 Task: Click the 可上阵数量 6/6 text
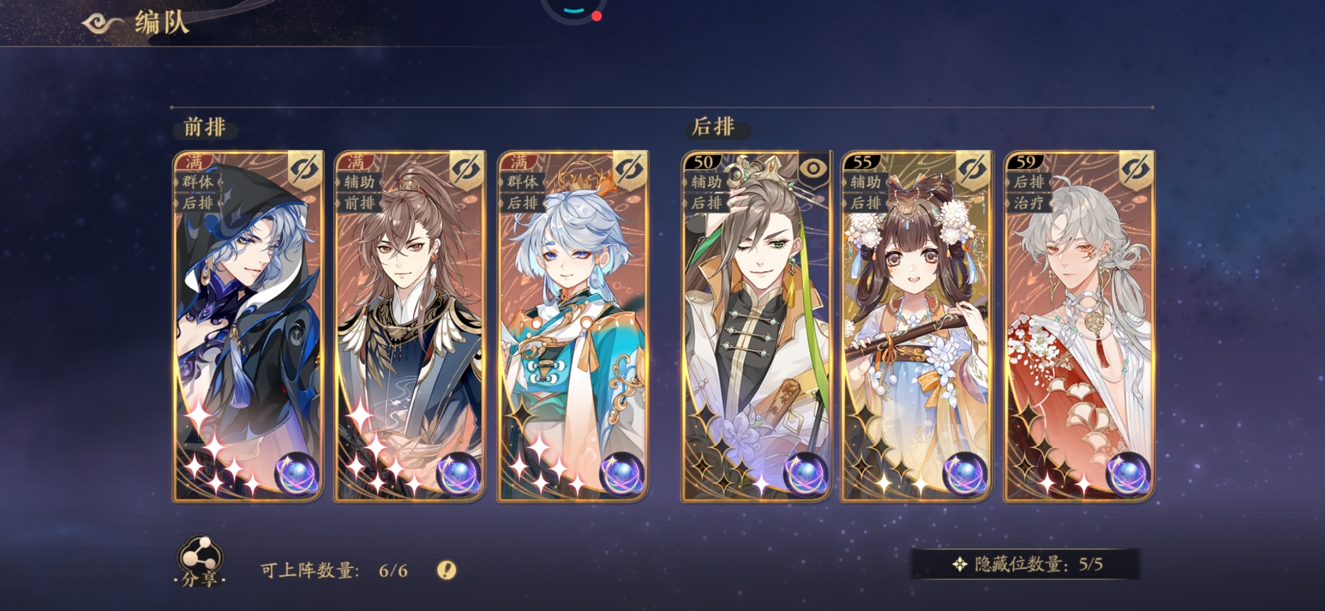(334, 570)
